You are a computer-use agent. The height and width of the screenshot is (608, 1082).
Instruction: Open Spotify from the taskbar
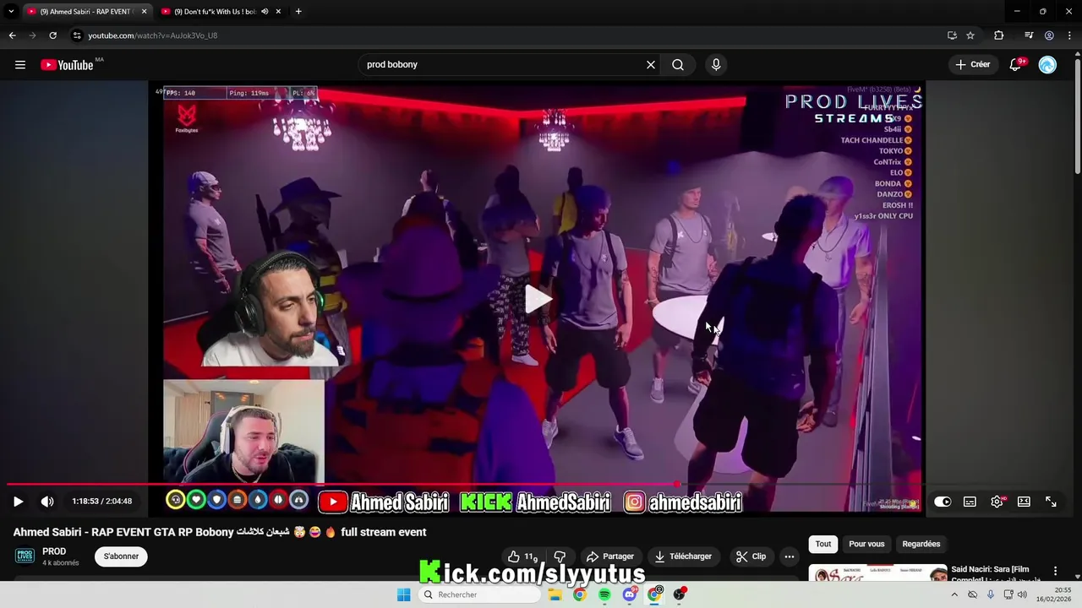[x=604, y=594]
